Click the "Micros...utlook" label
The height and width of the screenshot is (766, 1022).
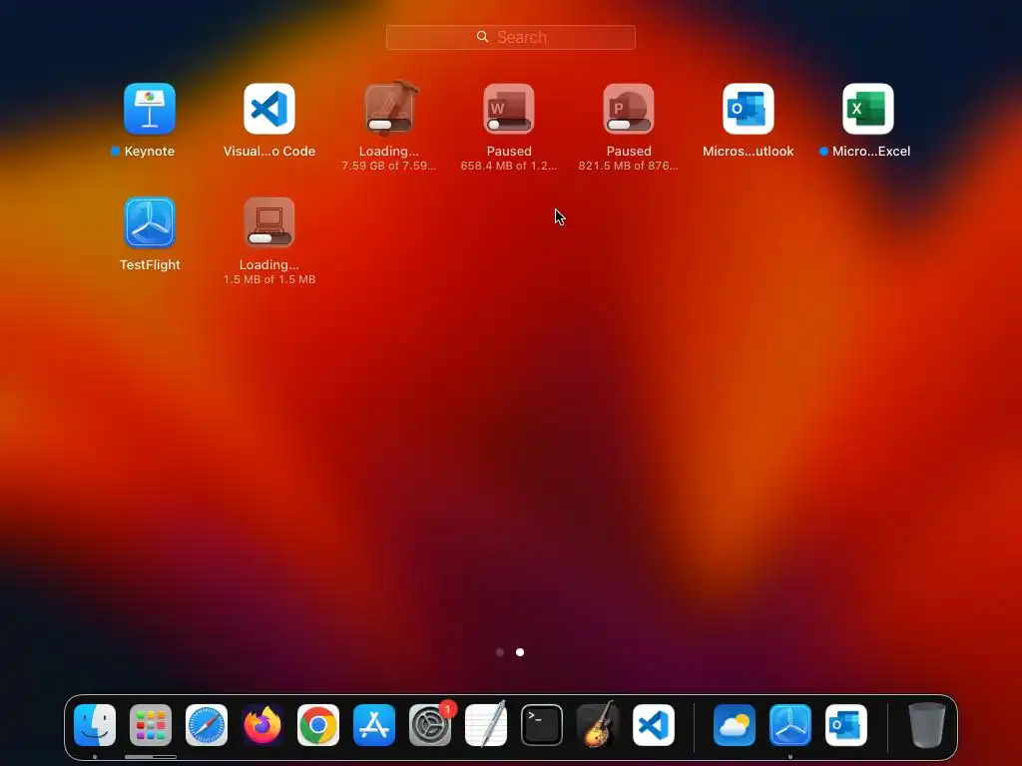pos(749,152)
